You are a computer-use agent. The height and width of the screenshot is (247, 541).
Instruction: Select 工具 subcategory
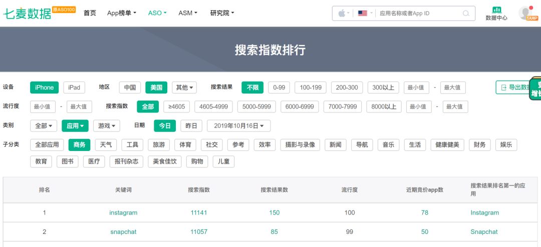pyautogui.click(x=132, y=144)
